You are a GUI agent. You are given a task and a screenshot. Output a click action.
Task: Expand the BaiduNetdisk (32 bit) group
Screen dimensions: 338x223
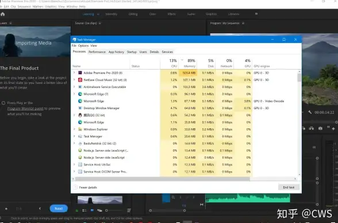[x=74, y=143]
